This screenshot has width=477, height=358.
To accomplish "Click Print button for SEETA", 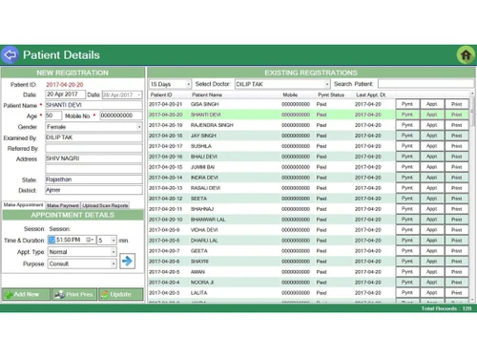I will [x=456, y=199].
